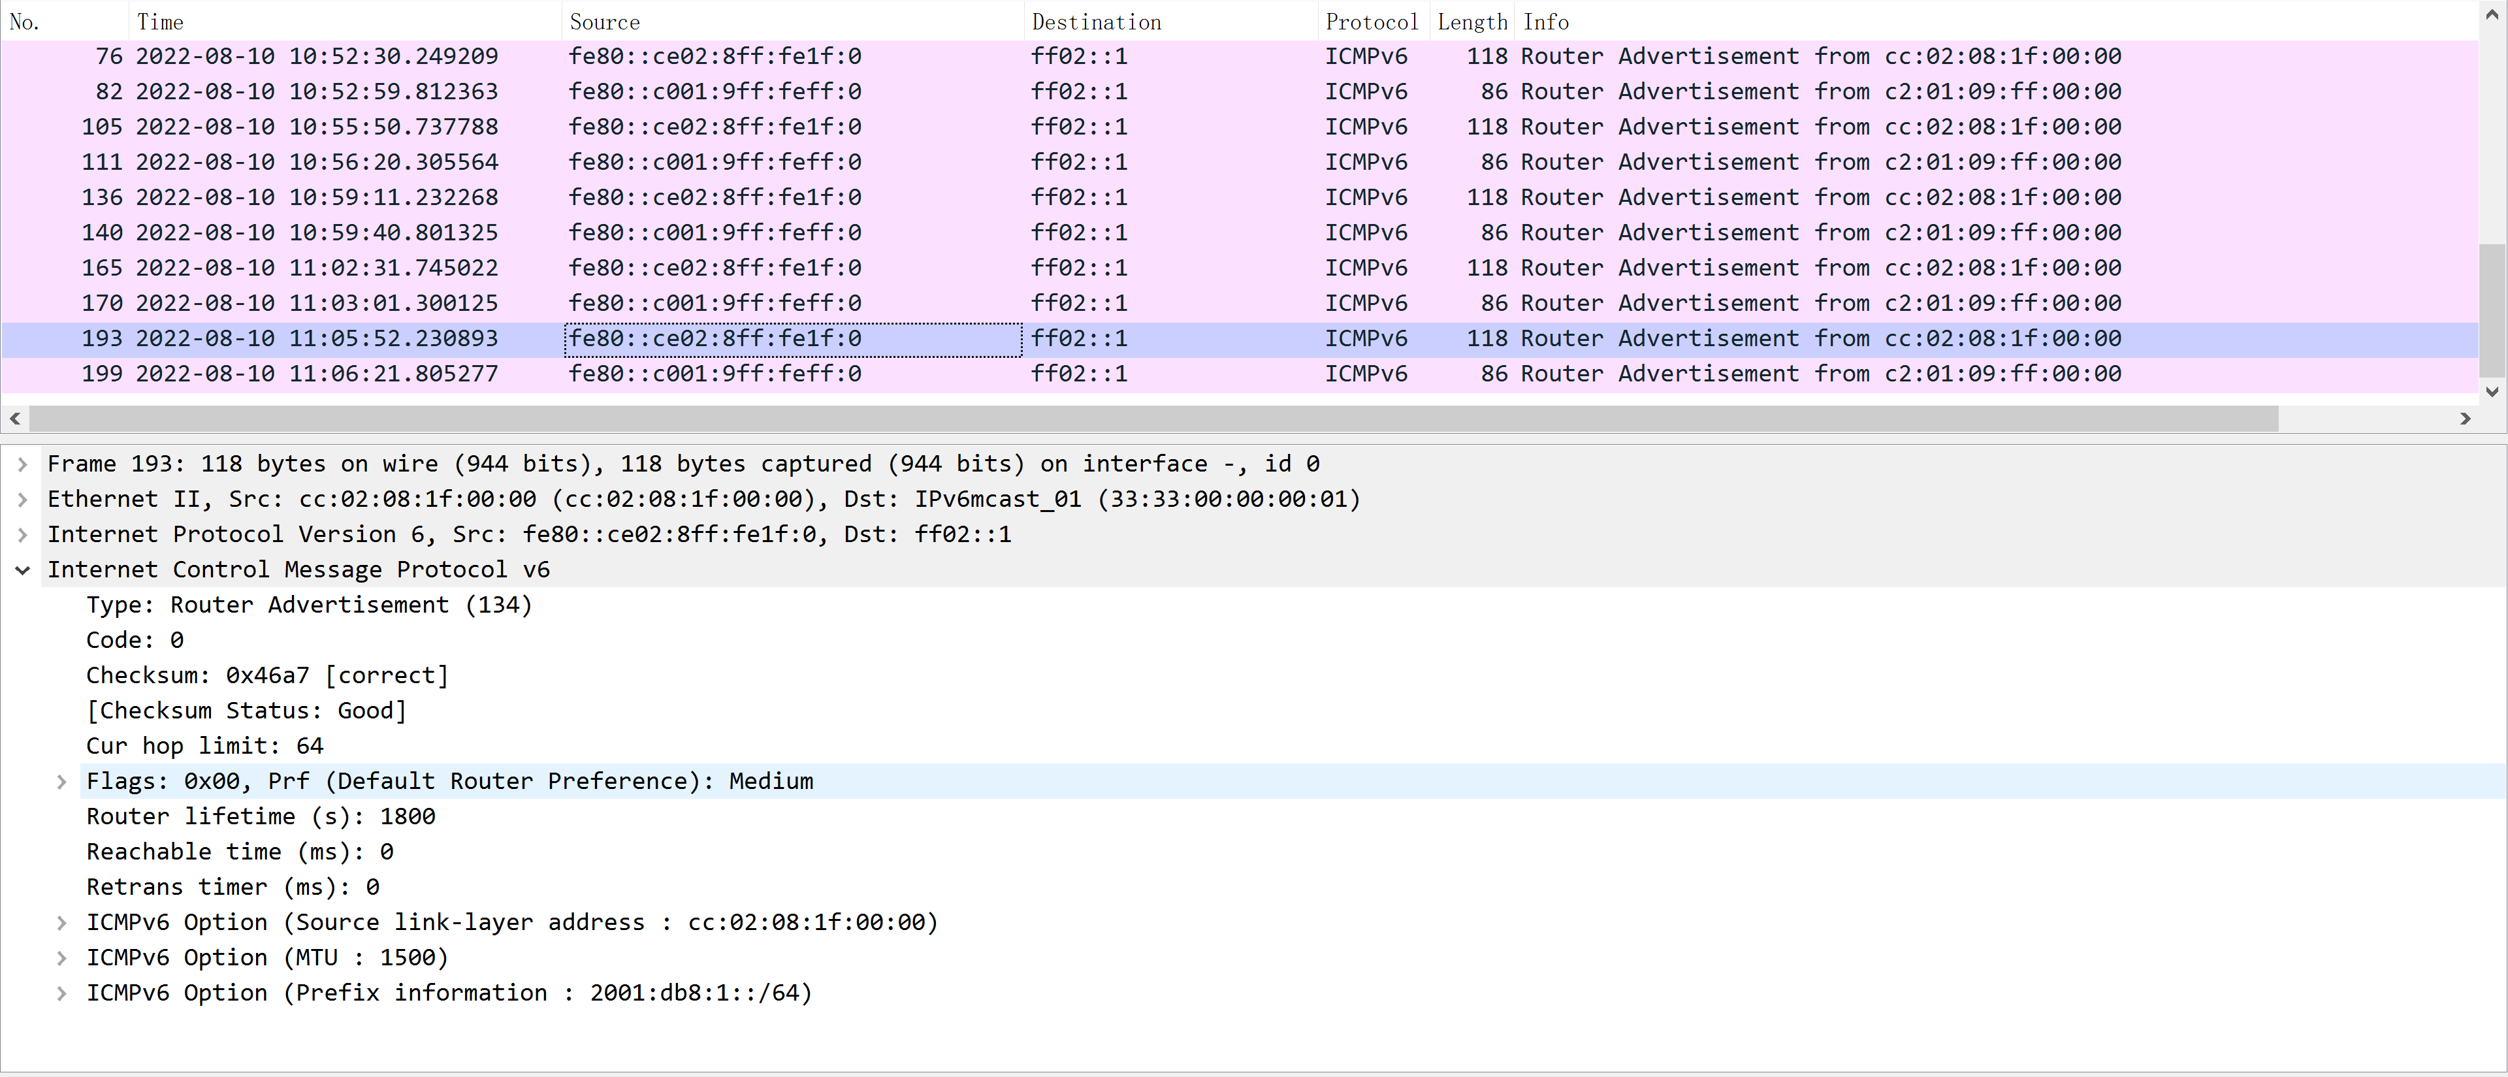This screenshot has width=2508, height=1077.
Task: Click the Router lifetime field
Action: click(261, 817)
